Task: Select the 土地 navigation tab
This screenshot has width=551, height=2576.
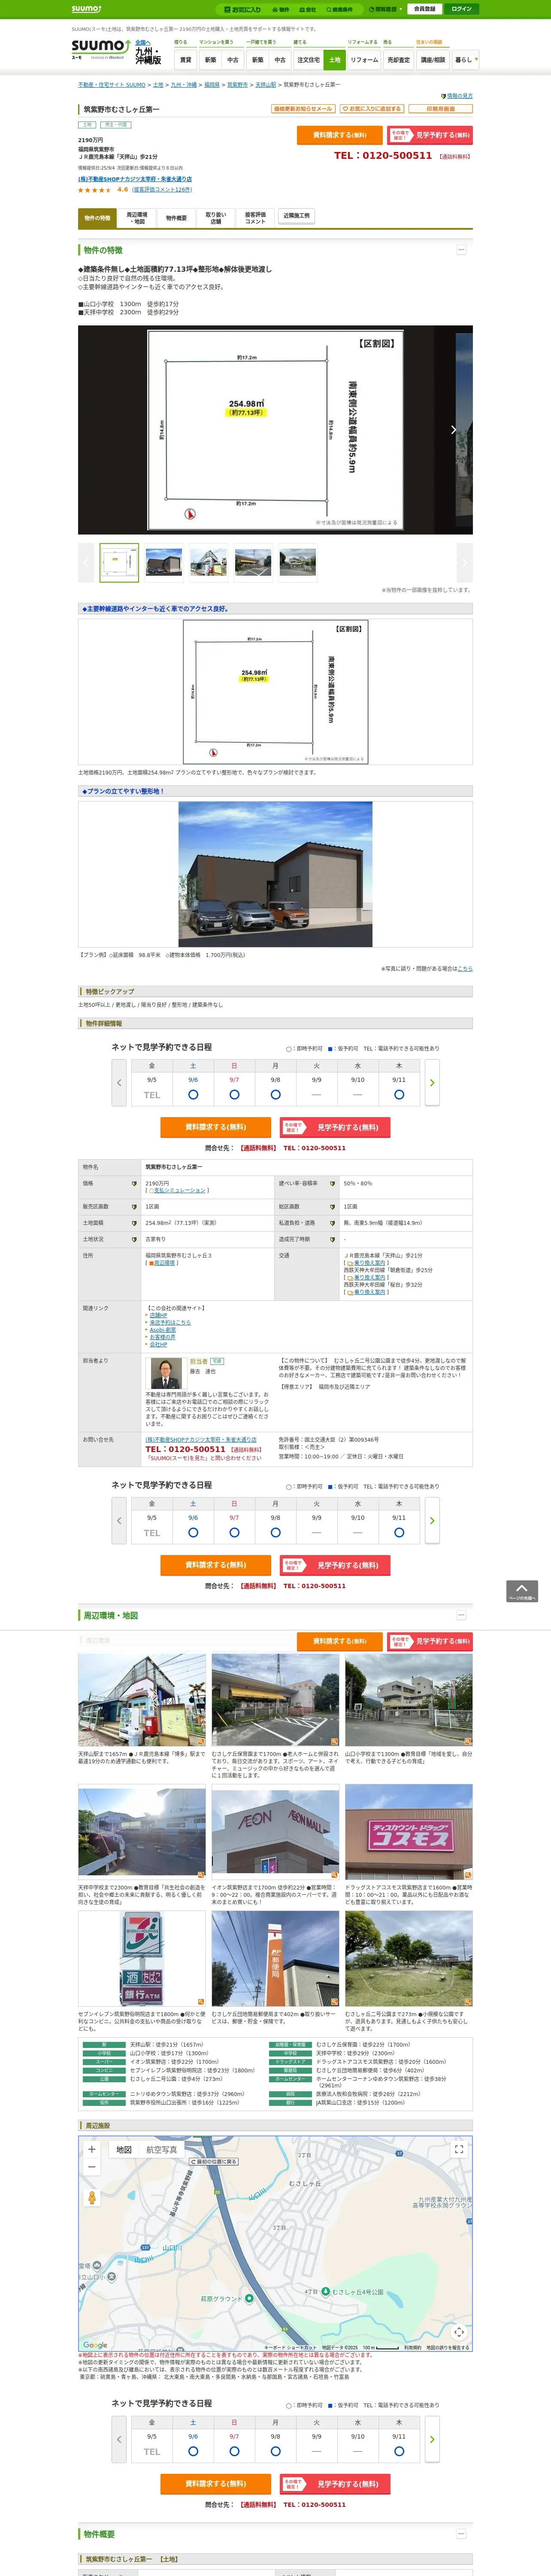Action: [335, 60]
